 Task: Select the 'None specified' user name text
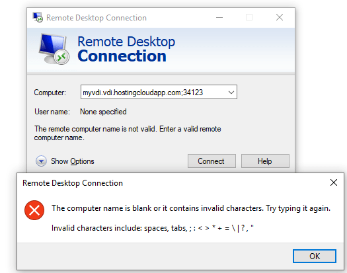pos(103,112)
